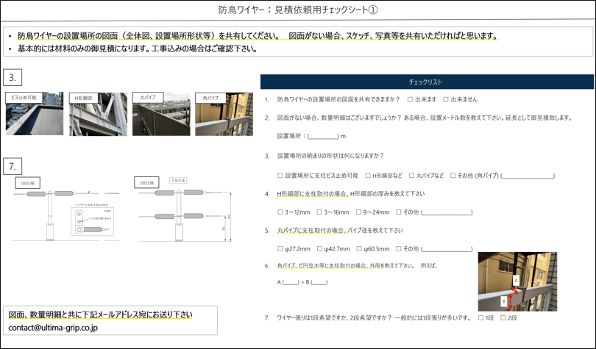Check the 出来ません checkbox
The width and height of the screenshot is (596, 349).
(x=446, y=99)
